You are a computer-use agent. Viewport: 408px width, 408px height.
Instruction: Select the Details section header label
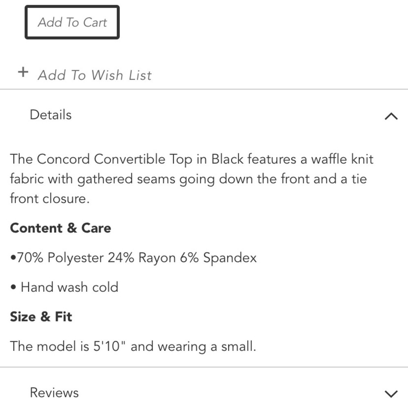click(51, 115)
